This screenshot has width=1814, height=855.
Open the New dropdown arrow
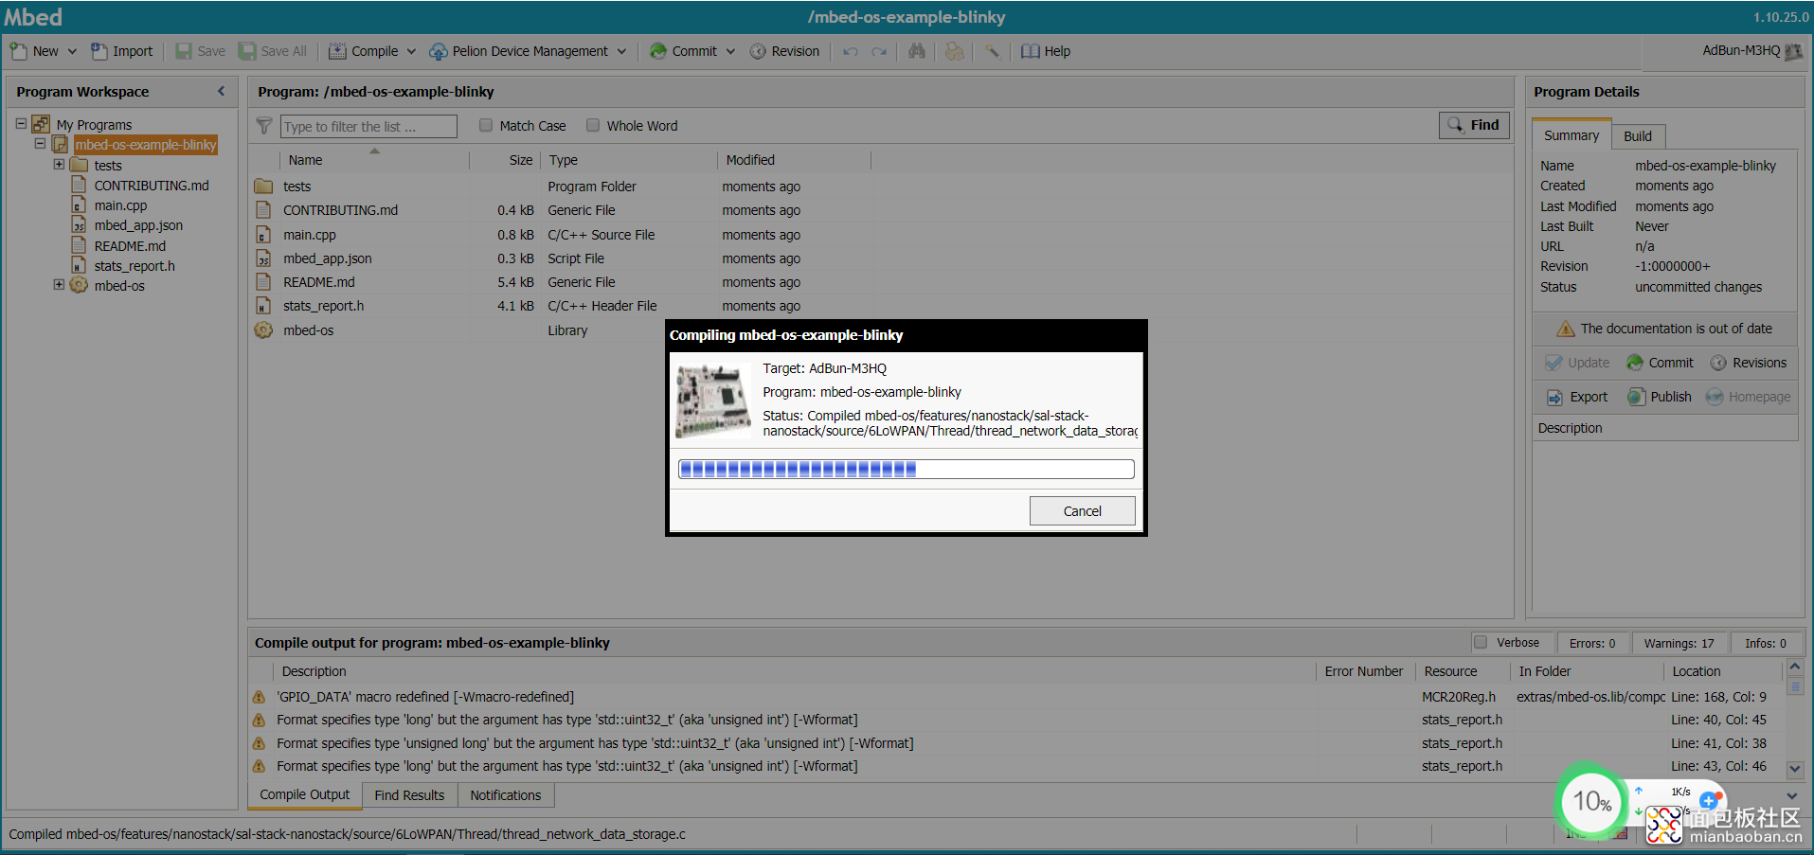click(x=72, y=51)
